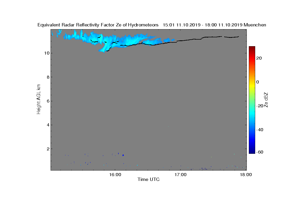Click the '18:00' time tick label
This screenshot has height=203, width=305.
(246, 175)
